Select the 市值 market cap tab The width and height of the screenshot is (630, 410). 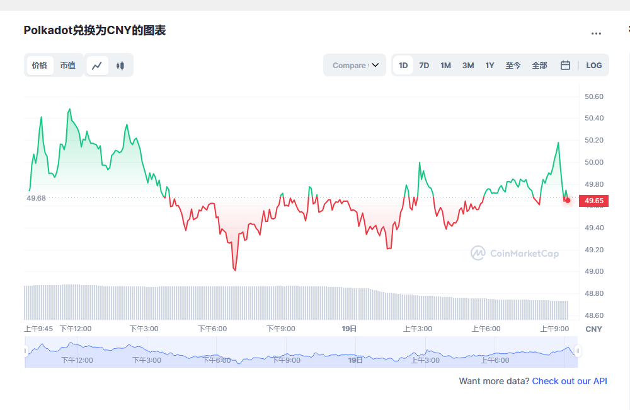[68, 65]
